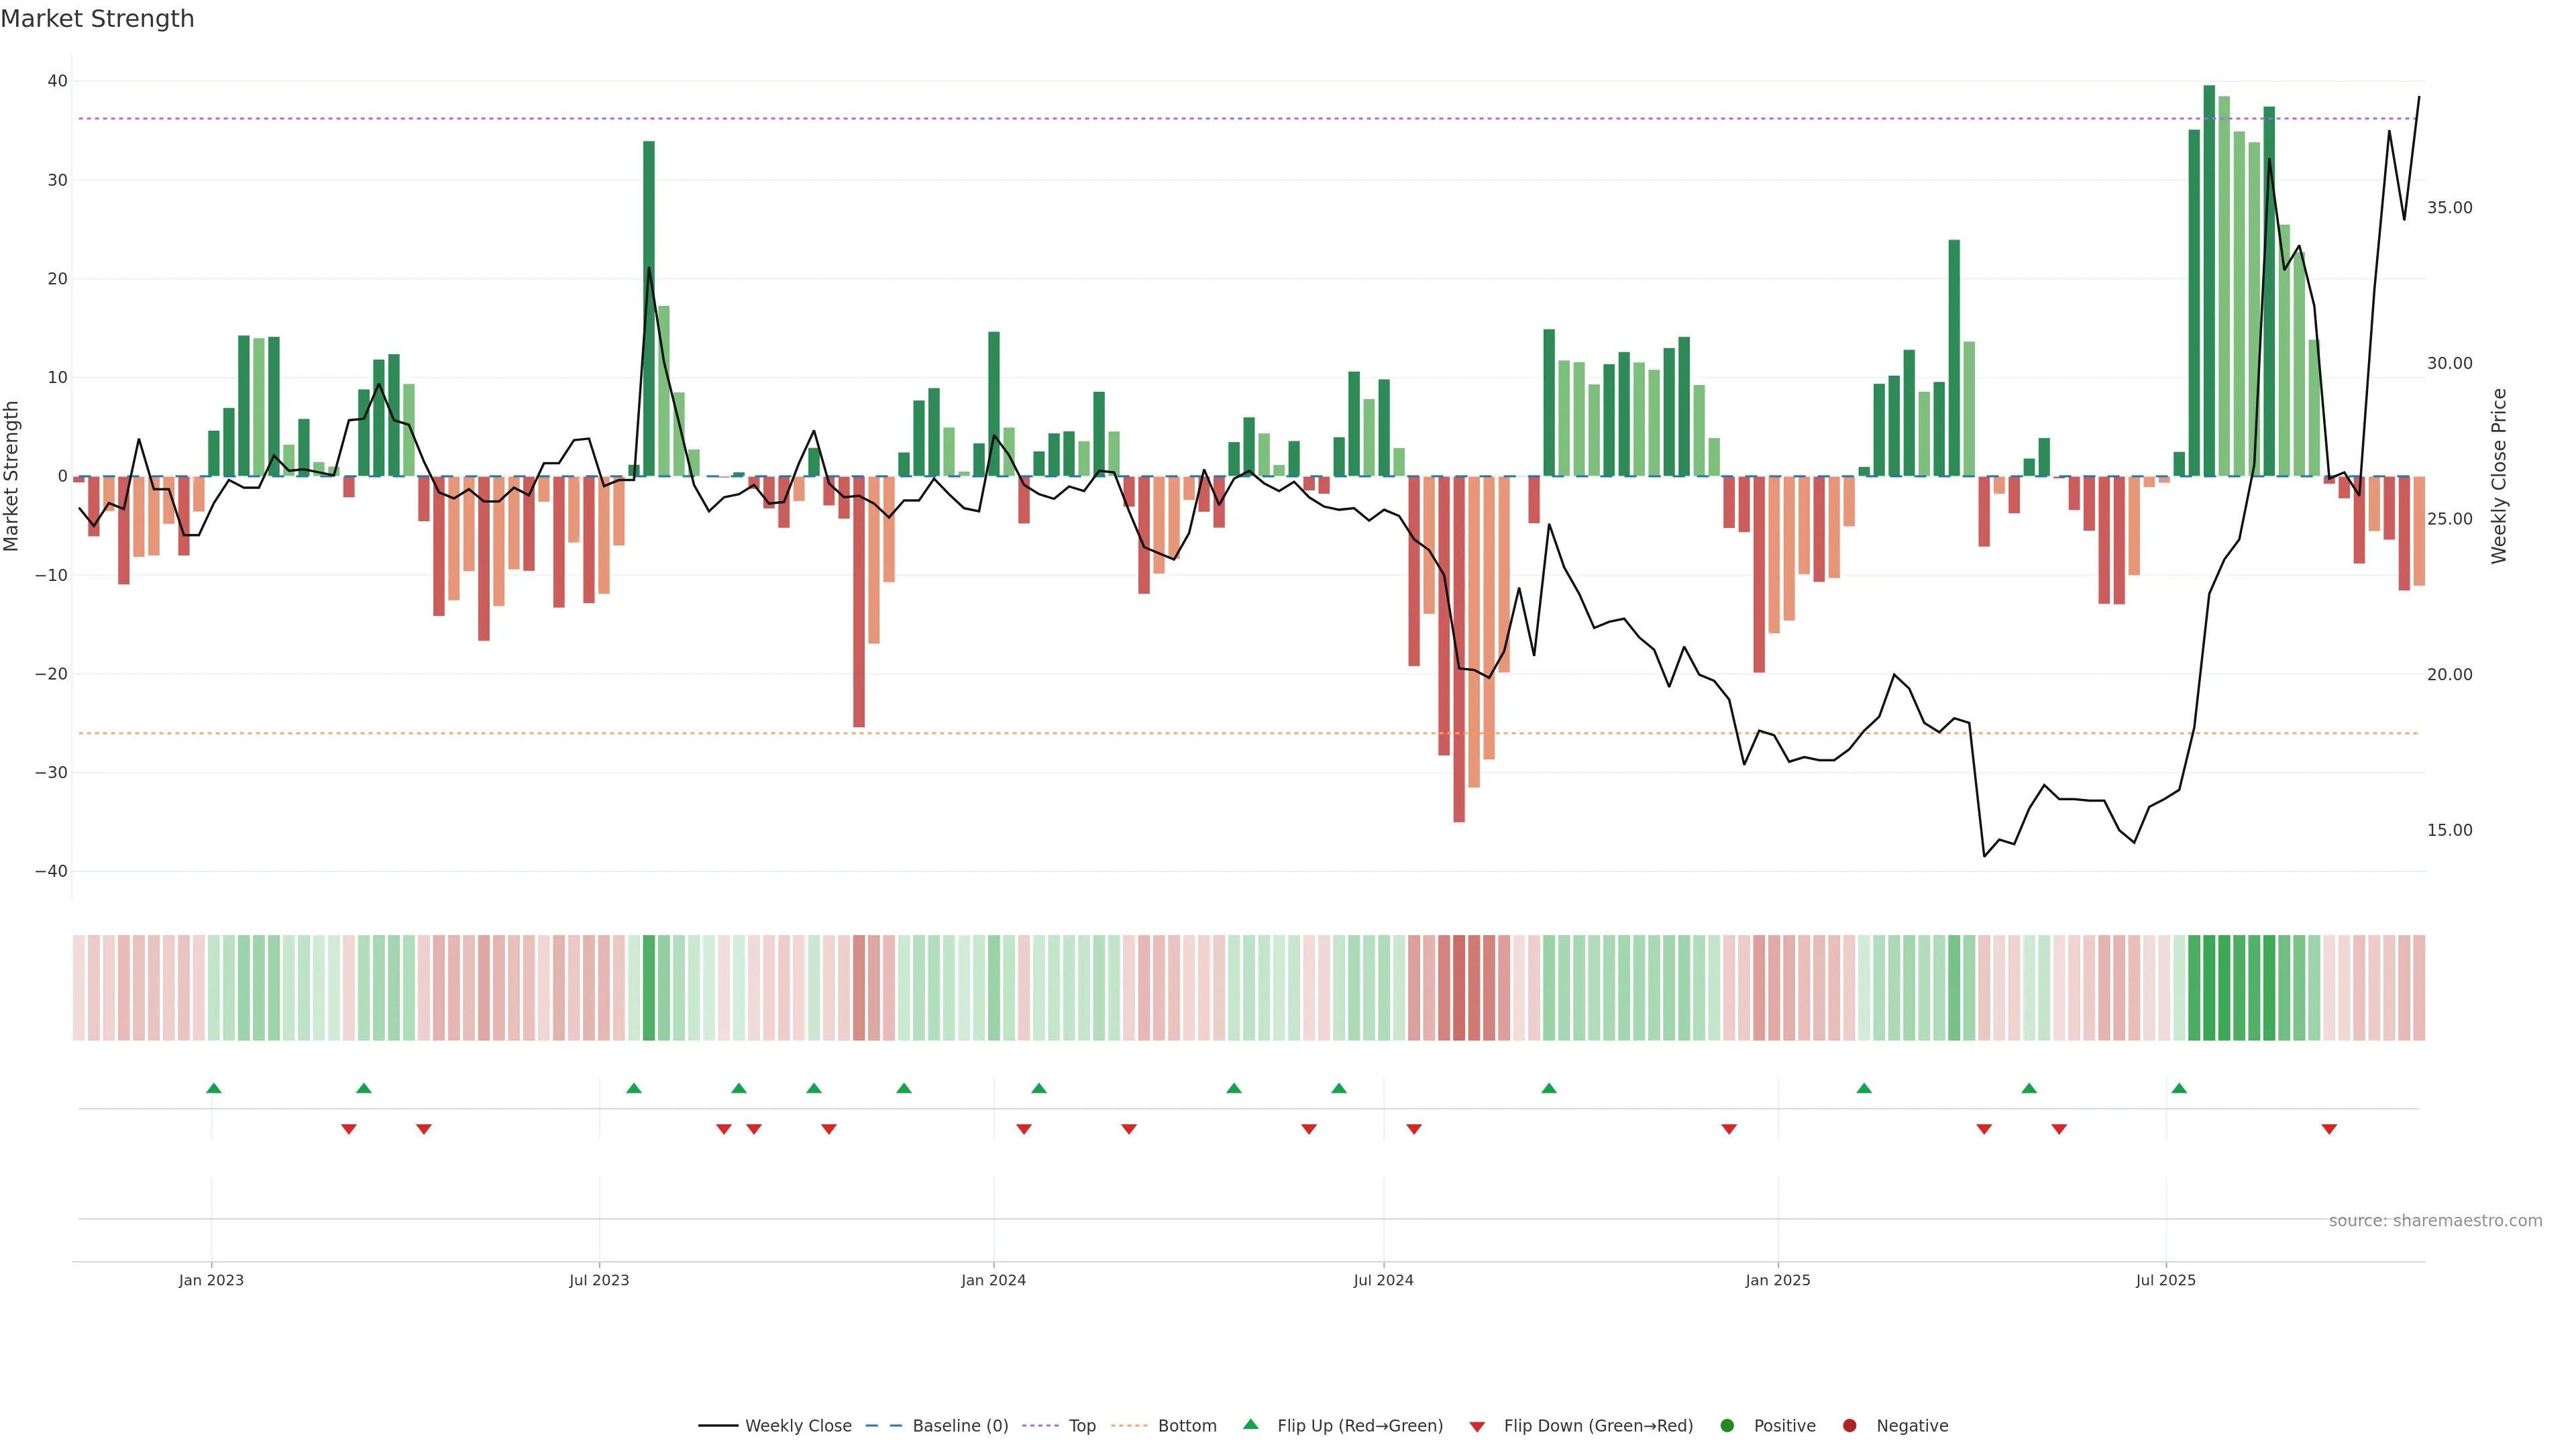Toggle the Top dotted line legend entry

click(x=1081, y=1426)
